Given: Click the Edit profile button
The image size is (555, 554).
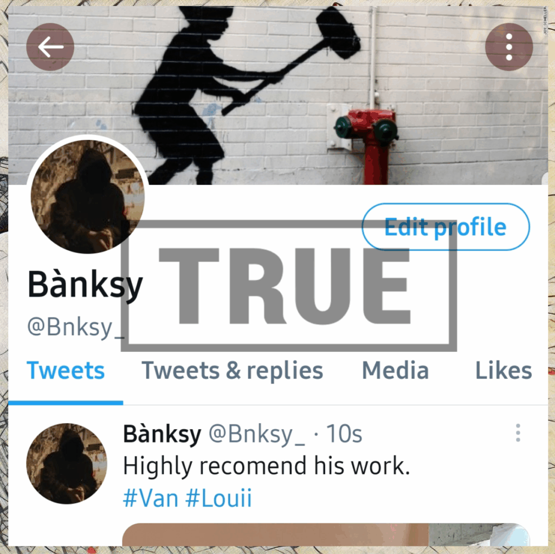Looking at the screenshot, I should click(x=446, y=227).
